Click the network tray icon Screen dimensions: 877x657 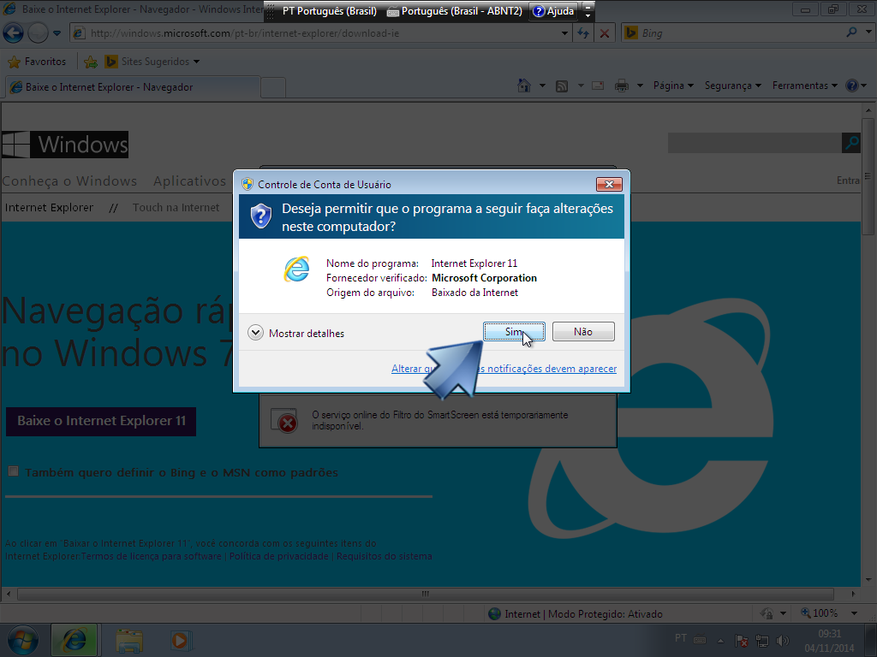[x=761, y=641]
